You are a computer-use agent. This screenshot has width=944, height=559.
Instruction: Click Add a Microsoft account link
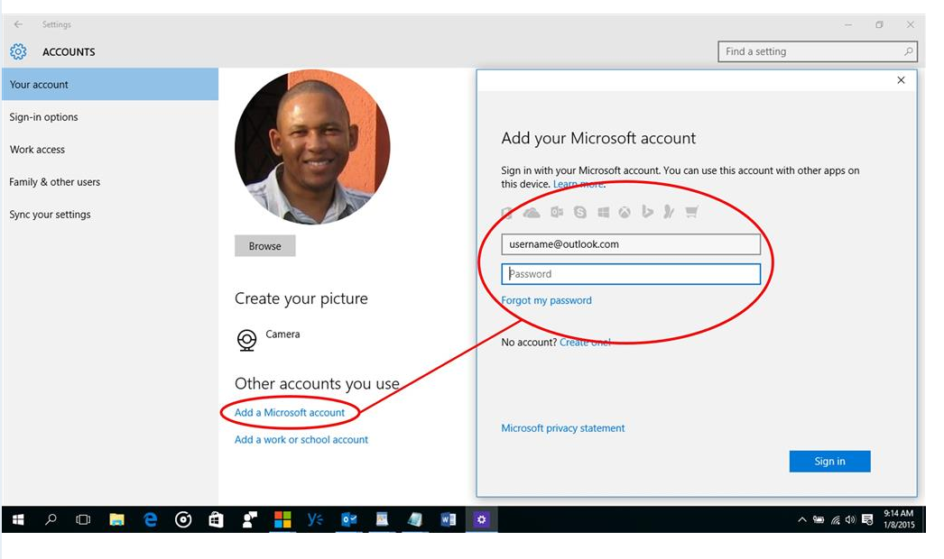pos(290,413)
